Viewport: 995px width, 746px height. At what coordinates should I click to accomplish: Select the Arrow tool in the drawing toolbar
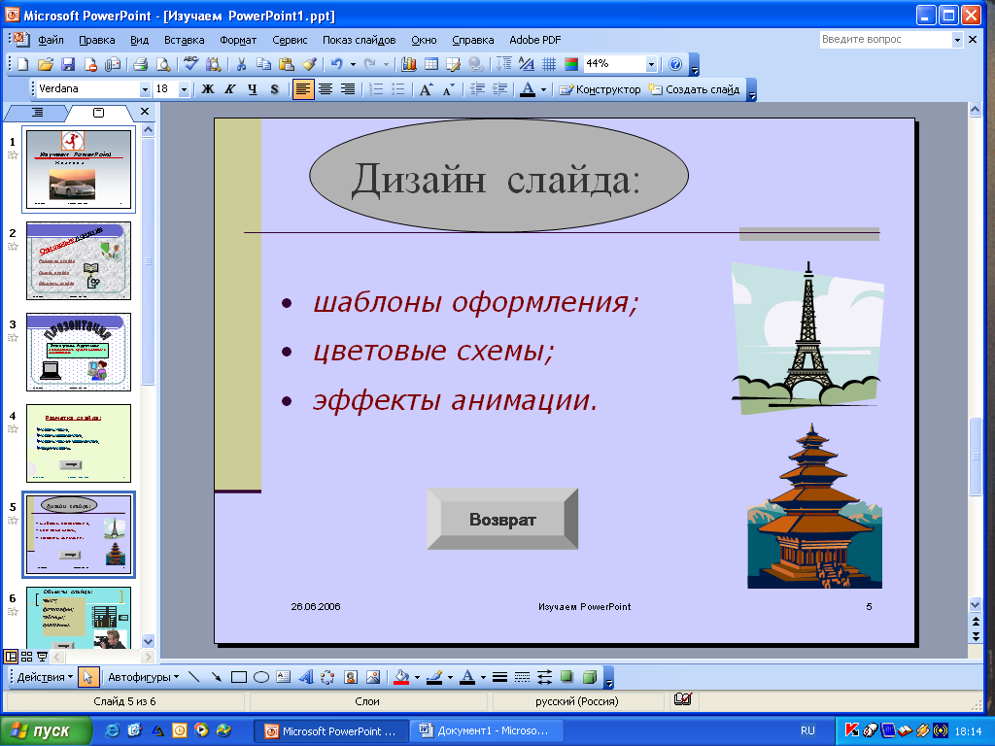tap(217, 677)
